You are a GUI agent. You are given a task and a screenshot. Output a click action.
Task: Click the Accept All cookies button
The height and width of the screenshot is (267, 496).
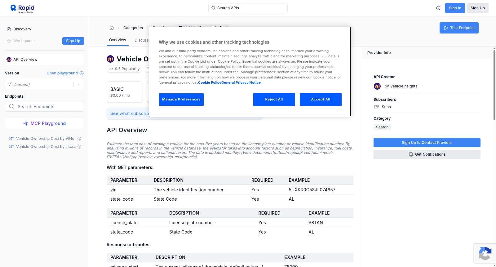point(321,100)
